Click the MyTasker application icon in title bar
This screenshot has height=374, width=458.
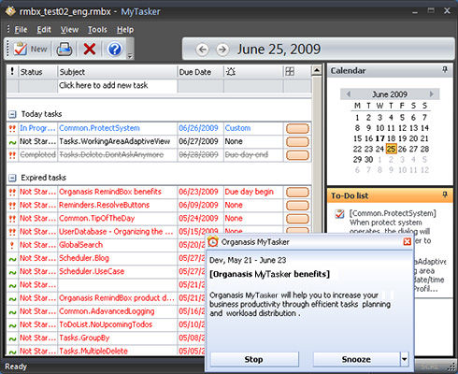[x=10, y=11]
